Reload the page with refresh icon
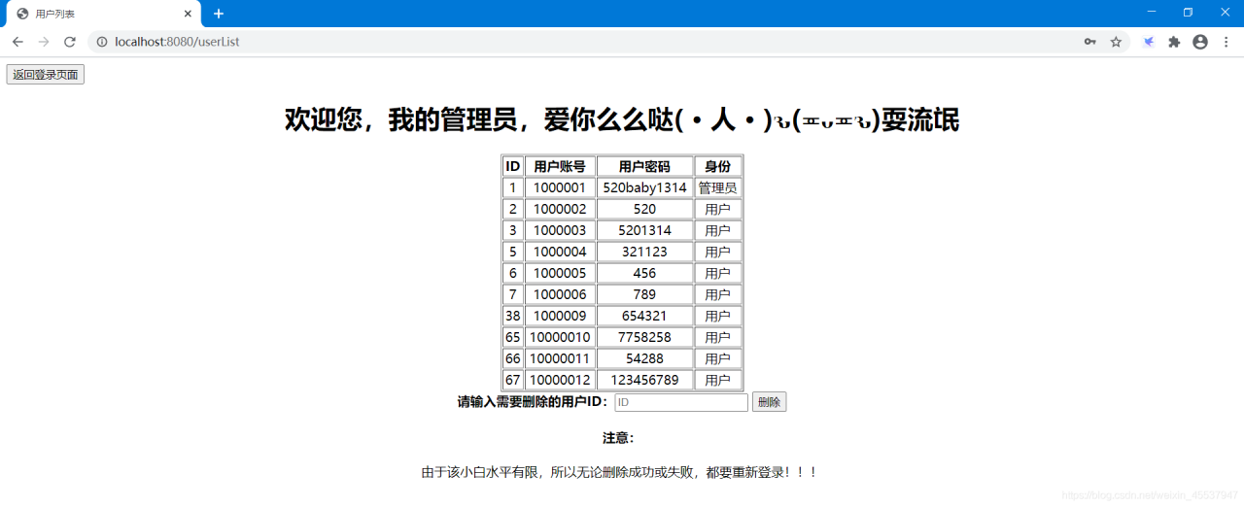 pyautogui.click(x=70, y=42)
